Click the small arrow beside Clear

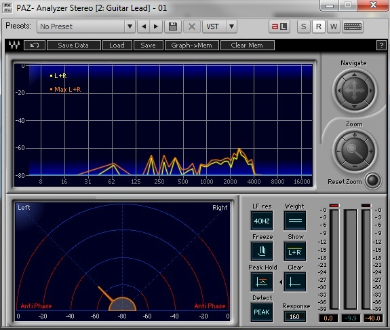click(281, 282)
